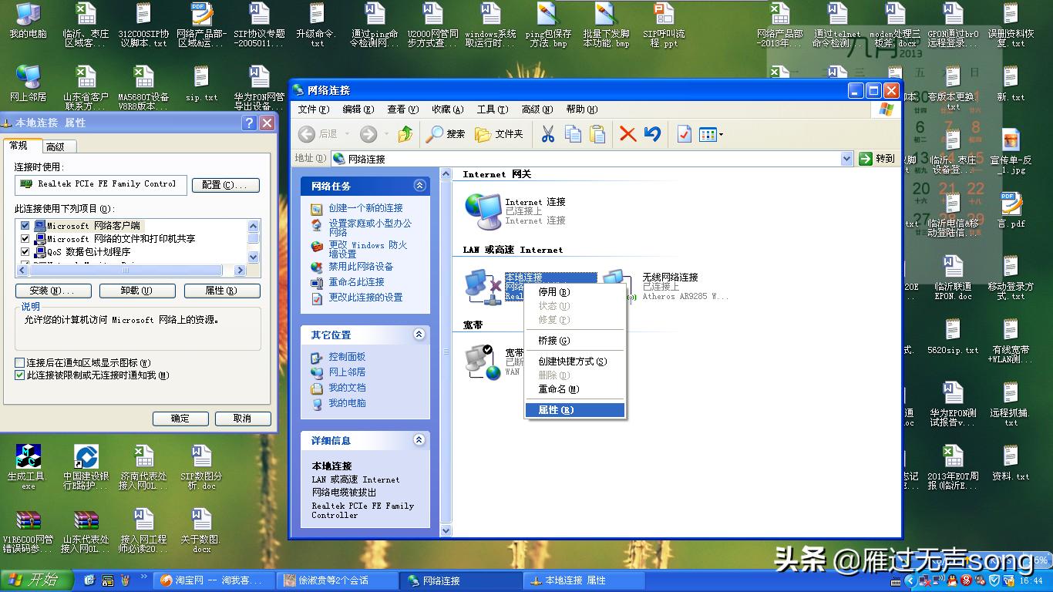This screenshot has width=1053, height=592.
Task: Uncheck the QoS 数据包计划程序 item
Action: pos(26,251)
